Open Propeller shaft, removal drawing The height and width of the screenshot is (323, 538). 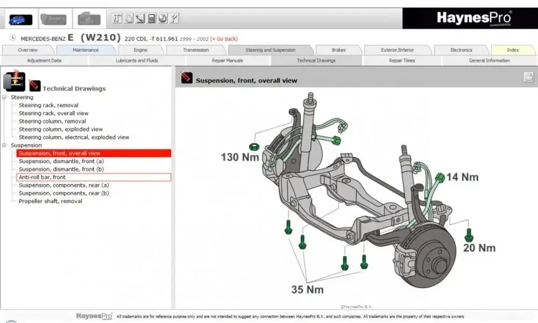click(51, 202)
